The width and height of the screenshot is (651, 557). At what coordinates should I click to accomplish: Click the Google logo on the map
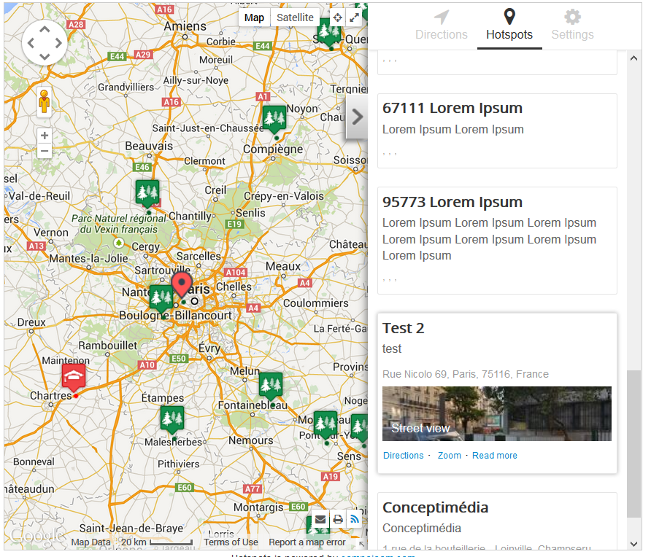click(x=37, y=536)
